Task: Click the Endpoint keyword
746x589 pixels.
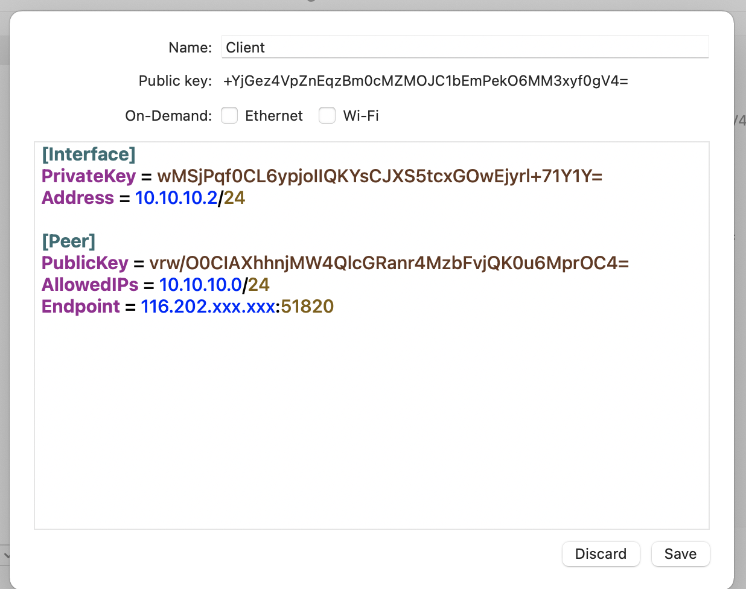Action: coord(81,307)
